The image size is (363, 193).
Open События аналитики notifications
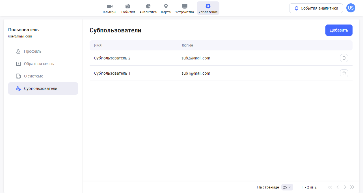tap(316, 8)
